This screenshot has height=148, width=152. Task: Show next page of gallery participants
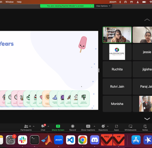[x=147, y=119]
